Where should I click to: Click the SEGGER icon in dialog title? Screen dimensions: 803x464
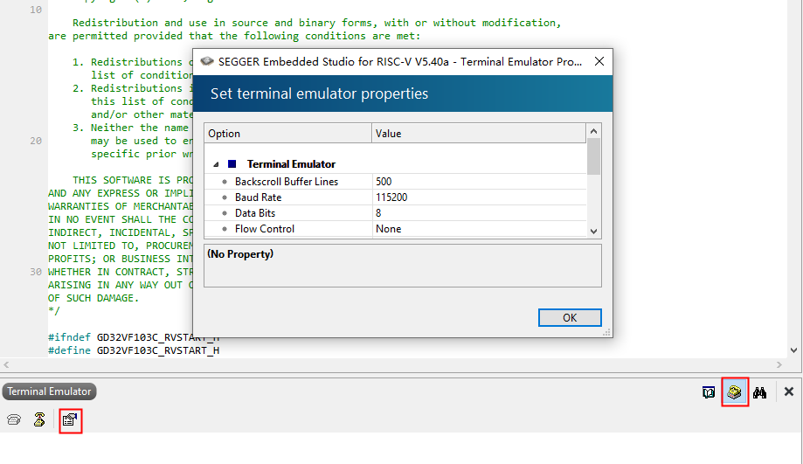click(x=206, y=61)
